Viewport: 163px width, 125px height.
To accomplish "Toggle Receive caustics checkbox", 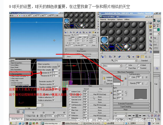I will (x=53, y=84).
